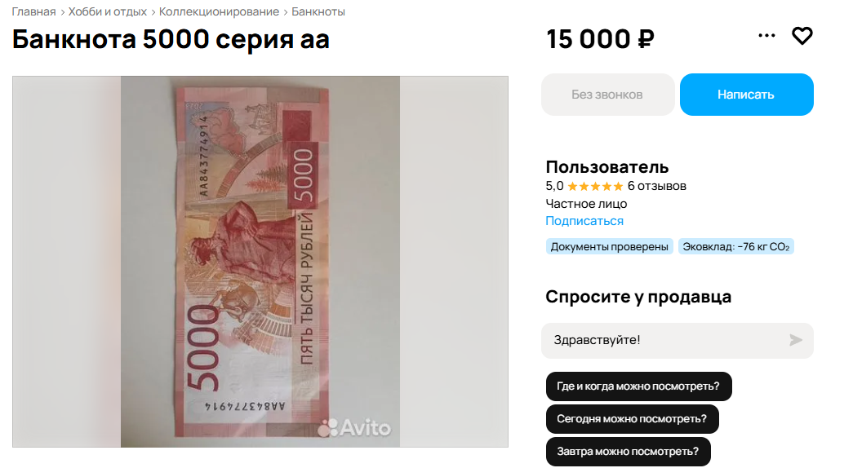The width and height of the screenshot is (853, 468).
Task: Select 'Где и когда можно посмотреть?' suggestion
Action: (638, 386)
